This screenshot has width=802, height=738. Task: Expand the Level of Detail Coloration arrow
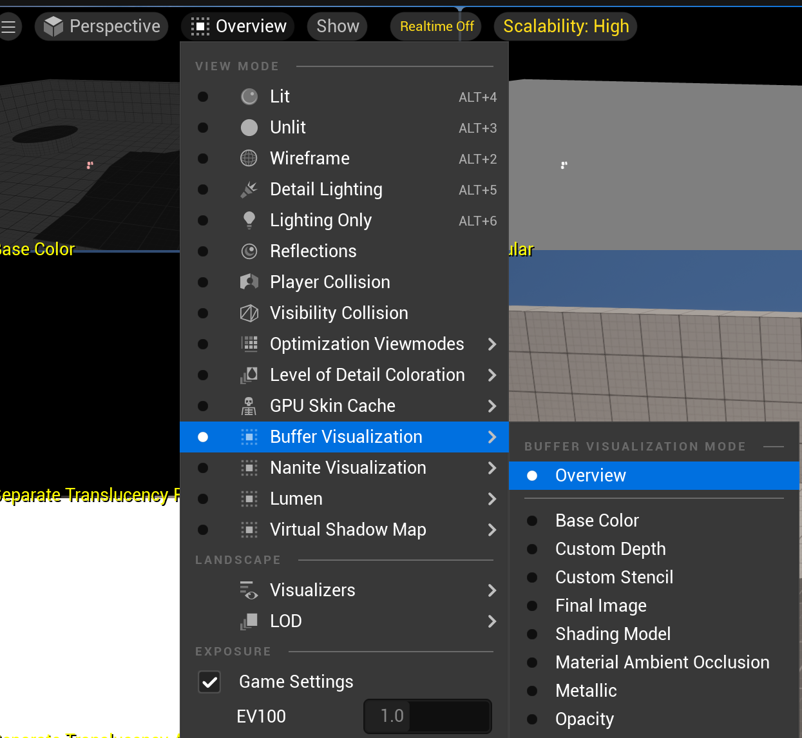click(492, 375)
